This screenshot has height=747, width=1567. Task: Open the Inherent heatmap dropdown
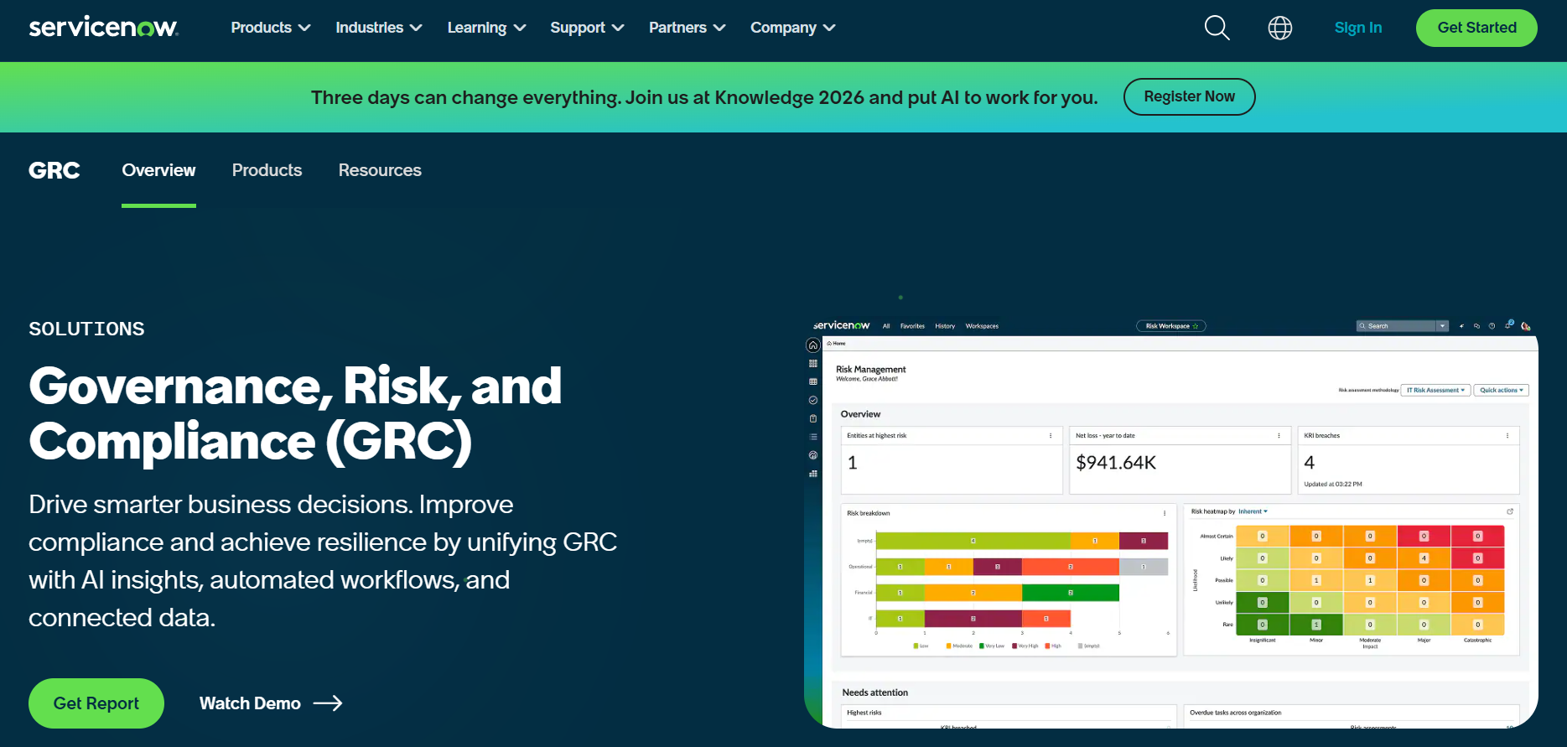1253,511
